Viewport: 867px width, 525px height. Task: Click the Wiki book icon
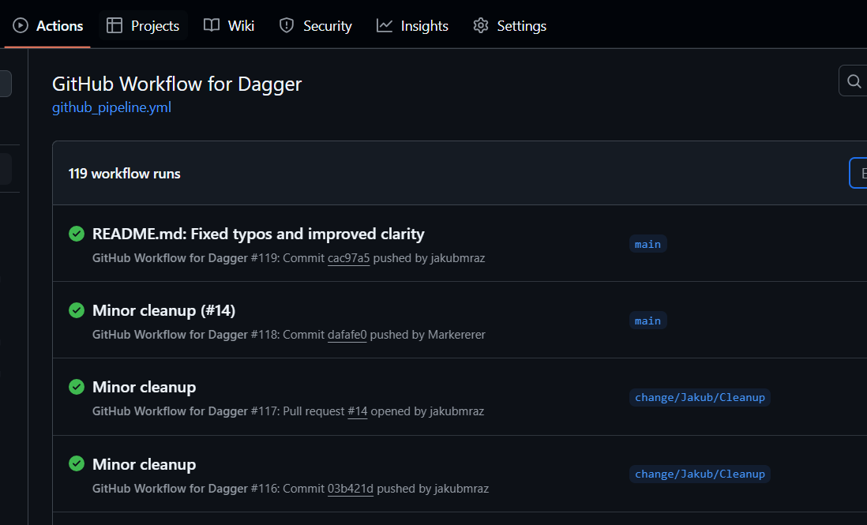point(211,25)
